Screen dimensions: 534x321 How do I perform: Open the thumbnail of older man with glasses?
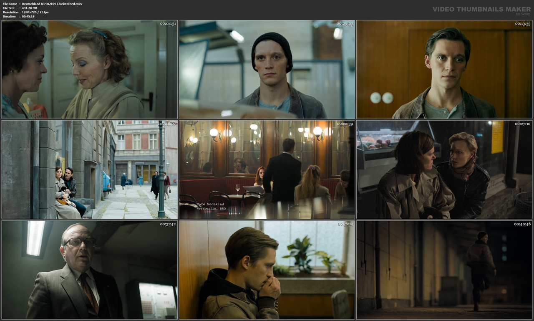pyautogui.click(x=90, y=270)
